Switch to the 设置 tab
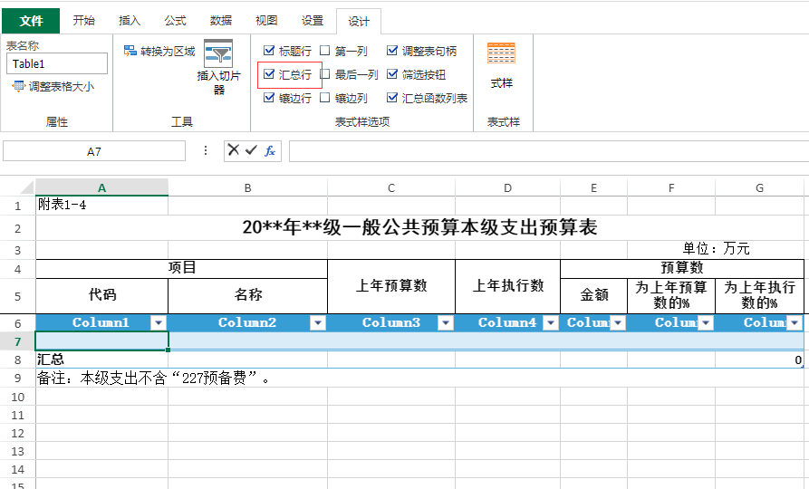The height and width of the screenshot is (489, 809). click(x=313, y=21)
